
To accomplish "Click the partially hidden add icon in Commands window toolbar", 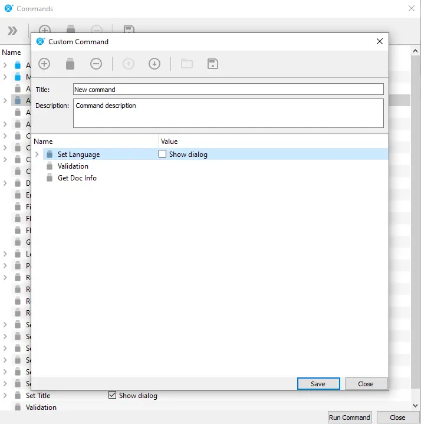I will pyautogui.click(x=45, y=29).
